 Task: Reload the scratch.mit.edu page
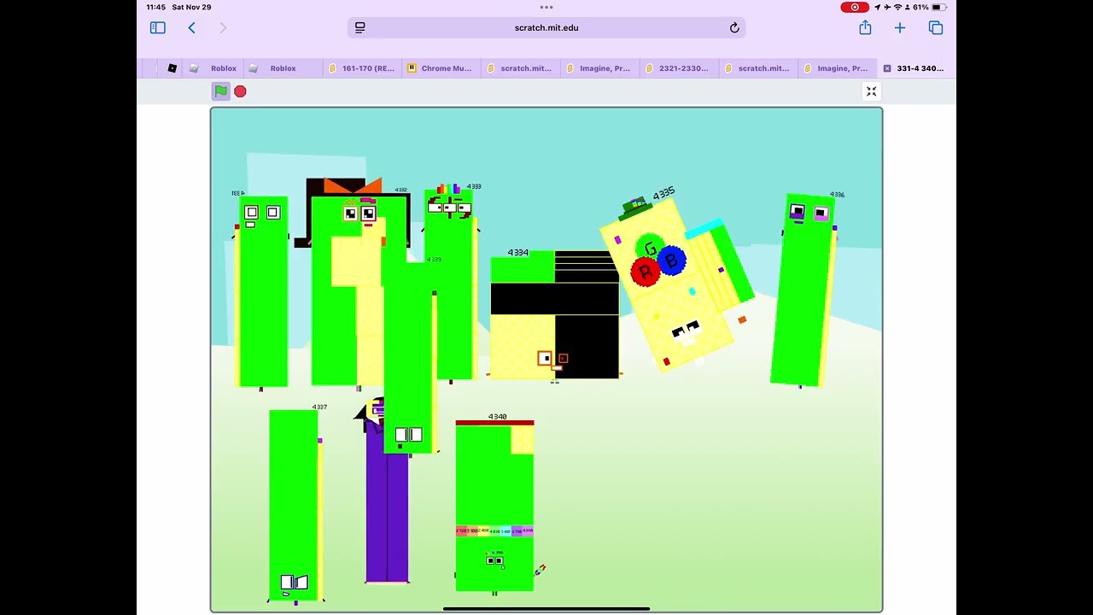coord(734,28)
